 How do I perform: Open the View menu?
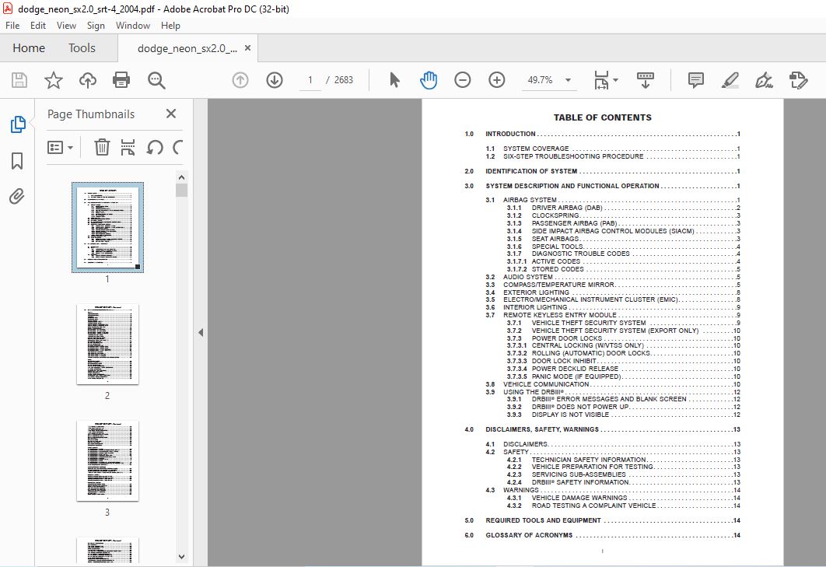pyautogui.click(x=66, y=26)
